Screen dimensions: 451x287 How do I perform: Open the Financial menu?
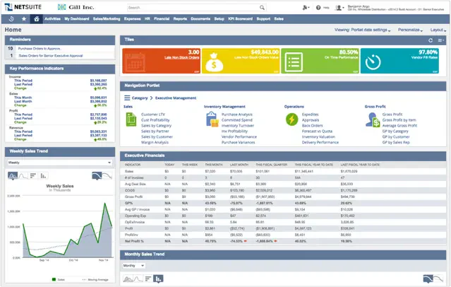[x=162, y=18]
